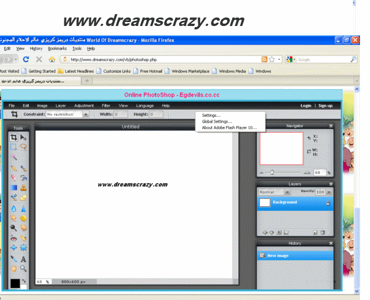Viewport: 370px width, 300px height.
Task: Click the Sign up link
Action: [x=325, y=106]
